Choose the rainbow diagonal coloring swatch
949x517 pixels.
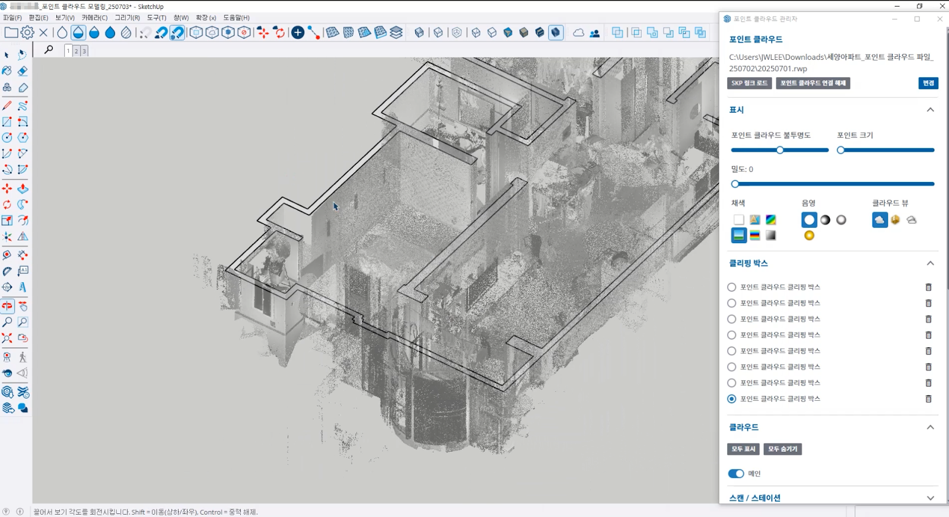(x=770, y=220)
